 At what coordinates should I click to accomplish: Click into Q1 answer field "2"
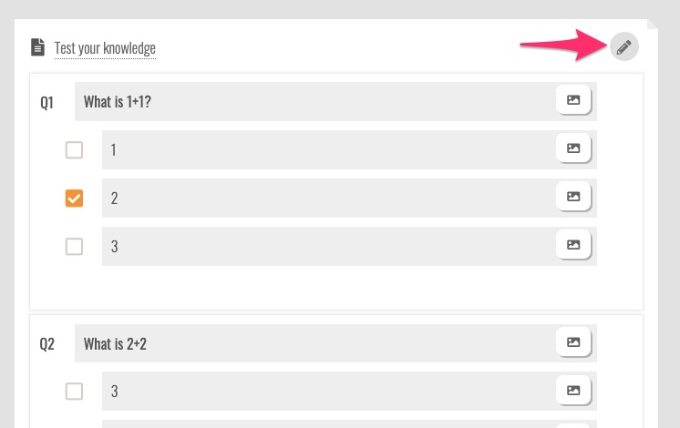(324, 199)
